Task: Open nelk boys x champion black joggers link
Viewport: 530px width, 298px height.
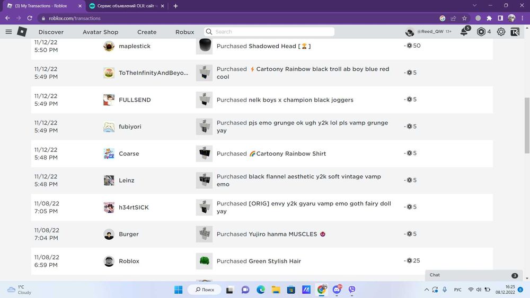Action: (x=301, y=100)
